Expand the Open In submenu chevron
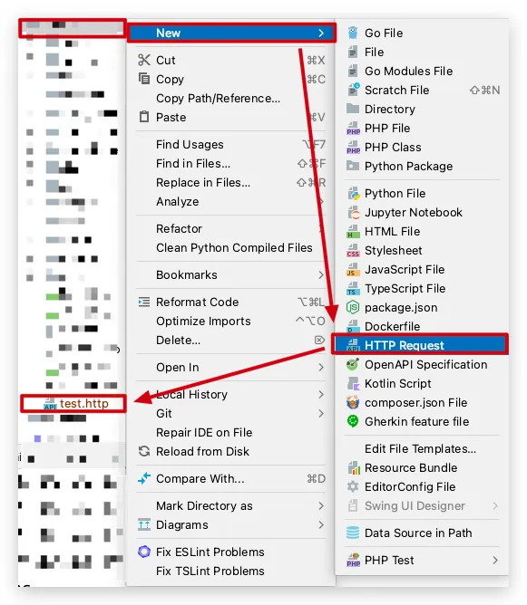 point(321,368)
